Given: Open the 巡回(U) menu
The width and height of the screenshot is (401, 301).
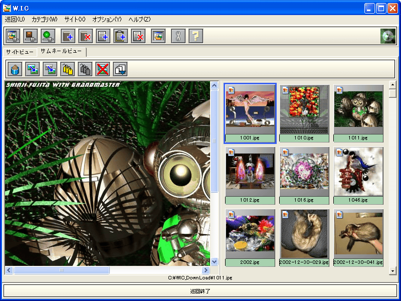Looking at the screenshot, I should point(15,20).
